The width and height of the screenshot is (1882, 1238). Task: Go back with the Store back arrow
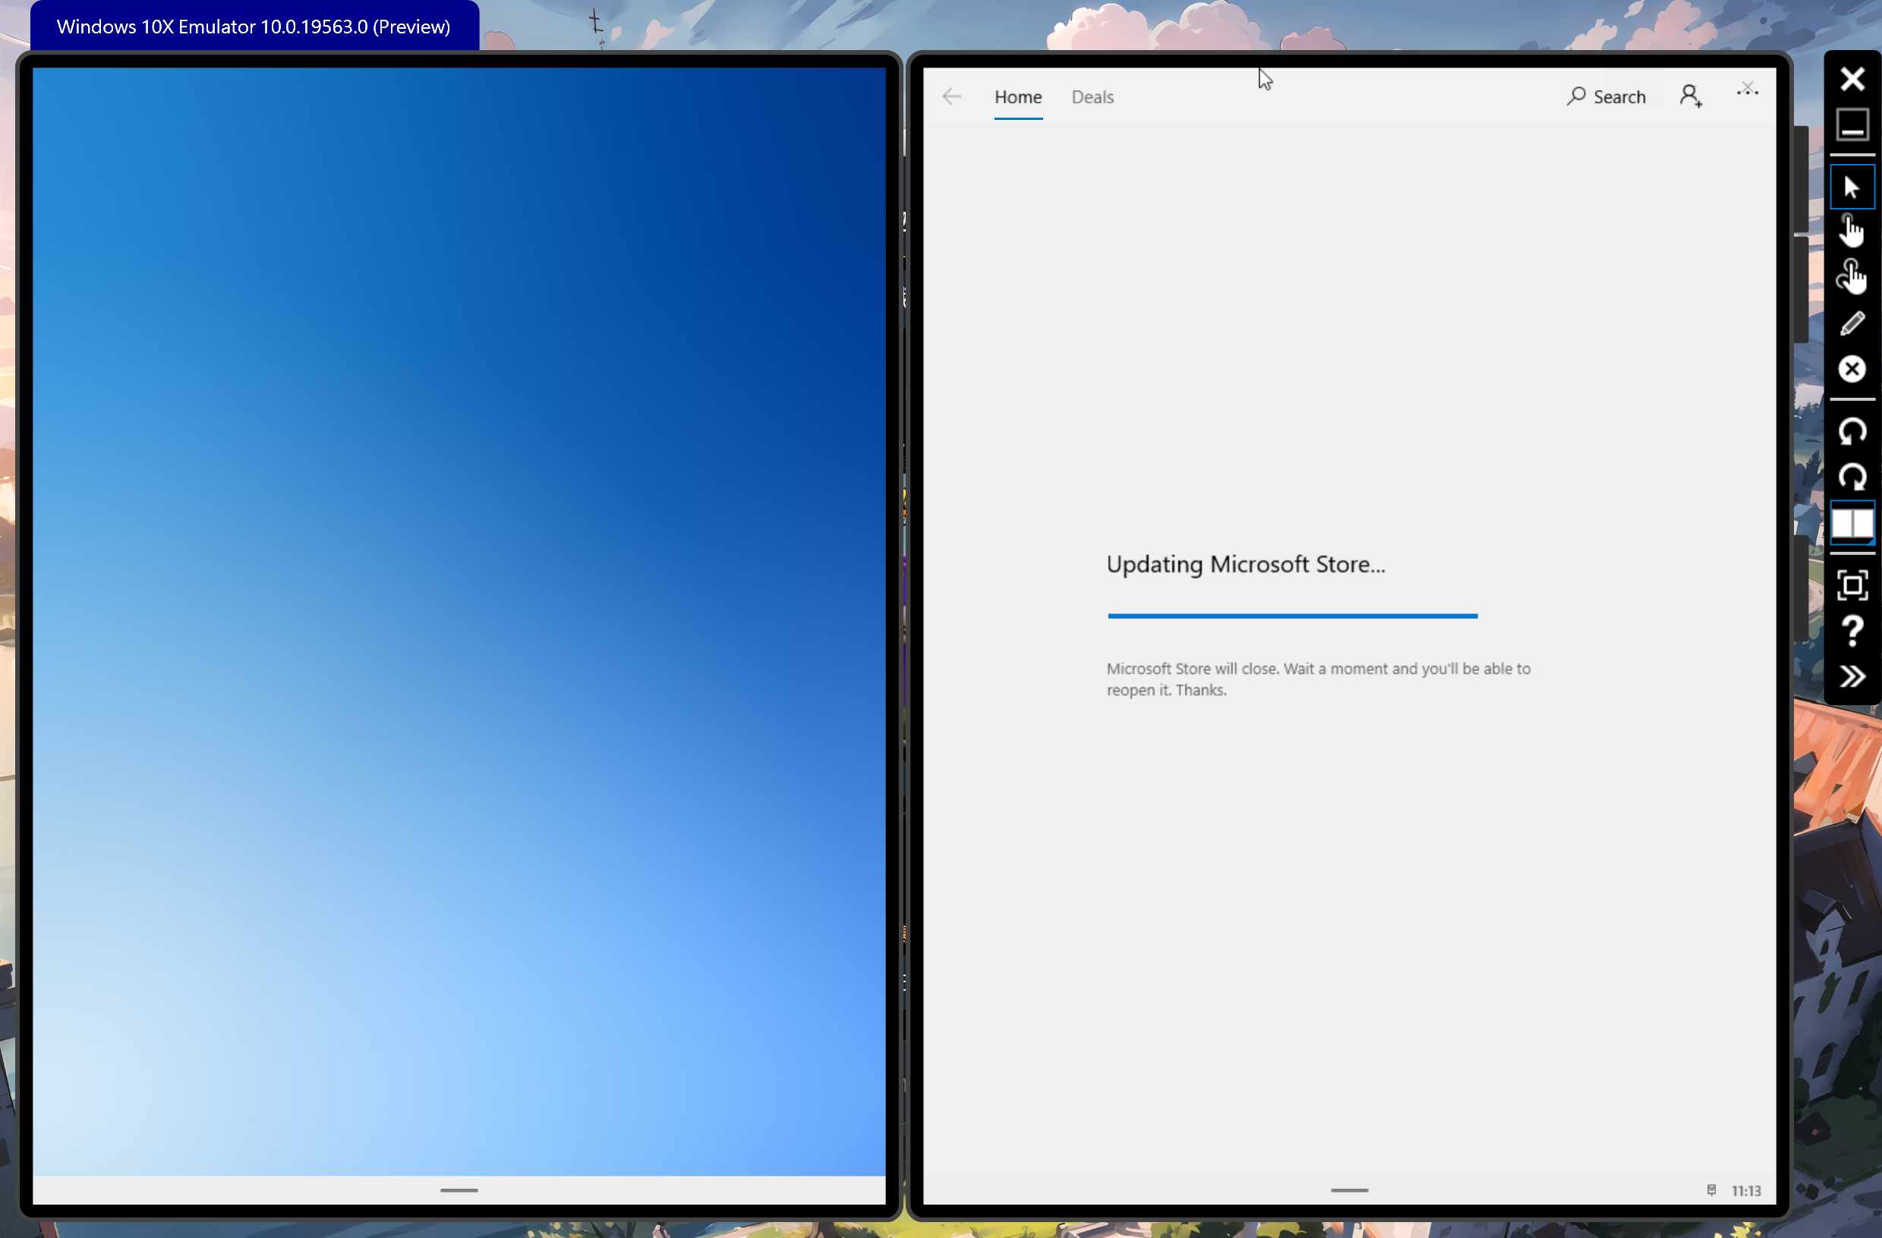(x=951, y=96)
